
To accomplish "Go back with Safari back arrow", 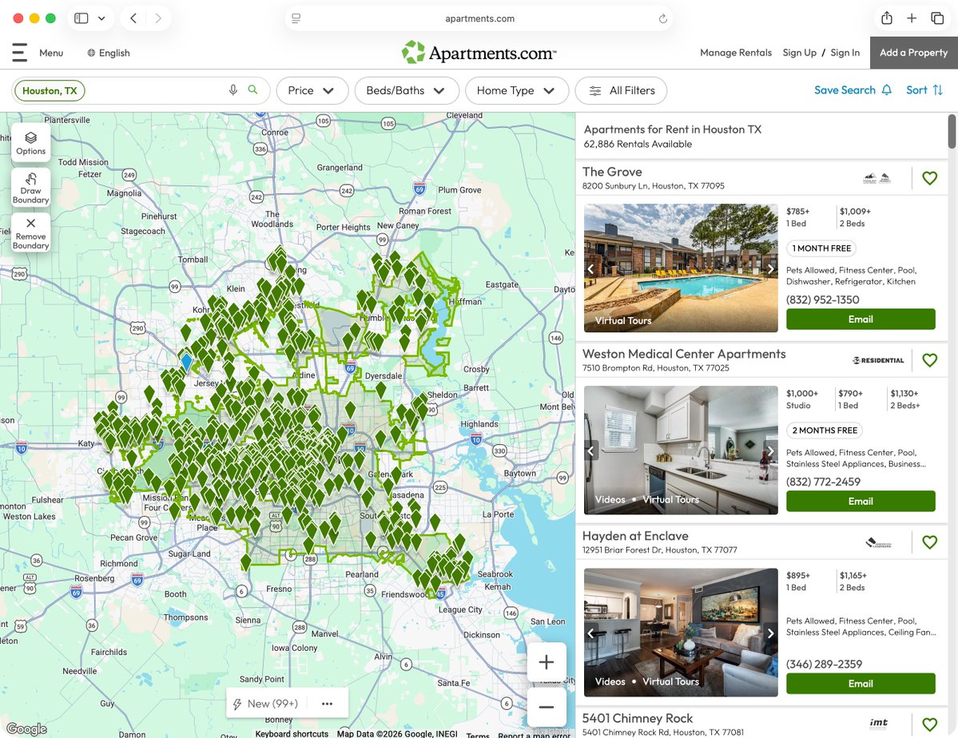I will 133,18.
